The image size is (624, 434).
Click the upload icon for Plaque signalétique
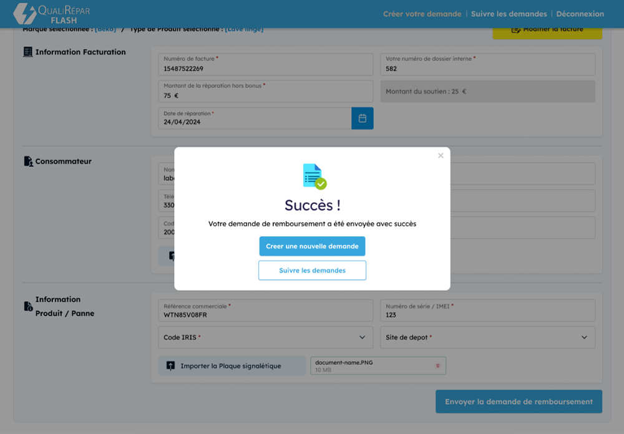coord(170,366)
